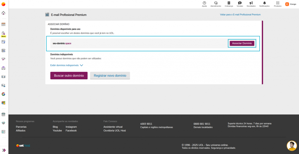Open Assistente virtual footer link

tap(113, 127)
